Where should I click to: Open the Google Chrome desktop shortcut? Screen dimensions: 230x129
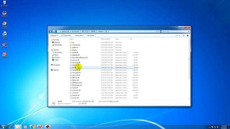(4, 25)
